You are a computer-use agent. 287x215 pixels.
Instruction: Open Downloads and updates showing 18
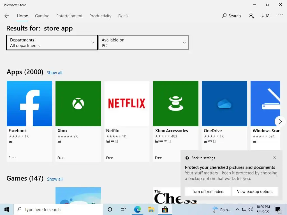(x=265, y=16)
